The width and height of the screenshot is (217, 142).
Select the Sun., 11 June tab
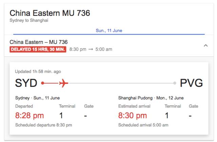[109, 30]
